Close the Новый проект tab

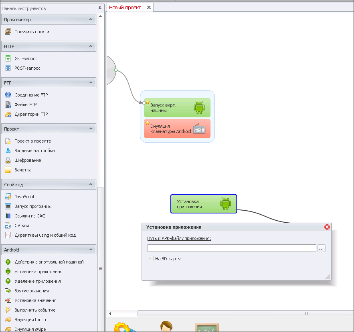(149, 8)
